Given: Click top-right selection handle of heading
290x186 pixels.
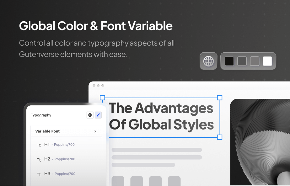Looking at the screenshot, I should click(x=219, y=98).
